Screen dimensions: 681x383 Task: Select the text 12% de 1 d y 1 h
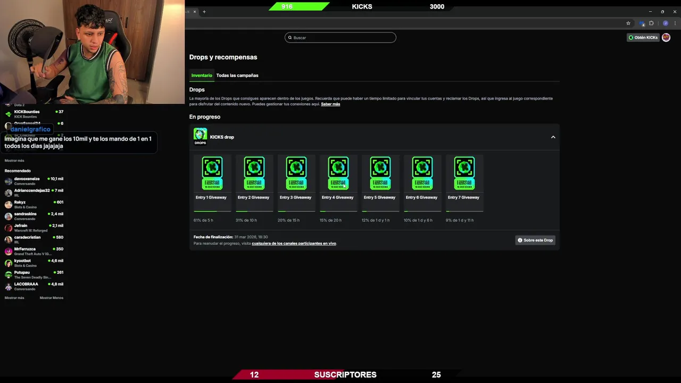point(376,220)
